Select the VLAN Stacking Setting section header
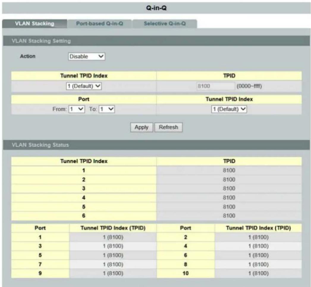Image resolution: width=311 pixels, height=287 pixels. pyautogui.click(x=156, y=41)
